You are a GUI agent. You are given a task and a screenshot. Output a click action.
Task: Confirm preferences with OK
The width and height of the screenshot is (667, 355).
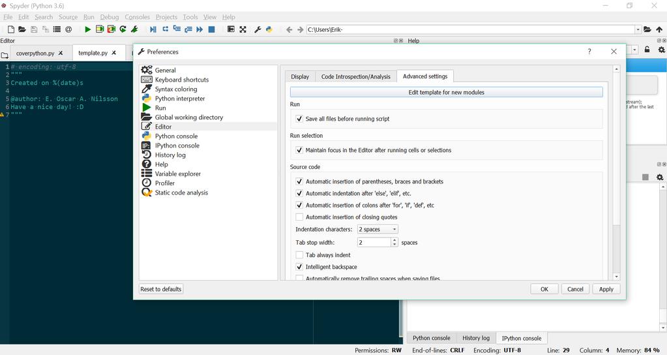[x=544, y=289]
